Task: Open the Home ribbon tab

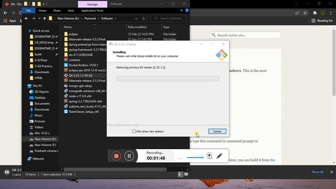Action: pos(43,10)
